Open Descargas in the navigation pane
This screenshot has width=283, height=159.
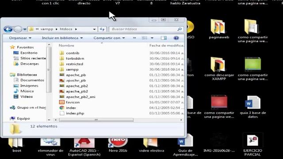(x=30, y=64)
